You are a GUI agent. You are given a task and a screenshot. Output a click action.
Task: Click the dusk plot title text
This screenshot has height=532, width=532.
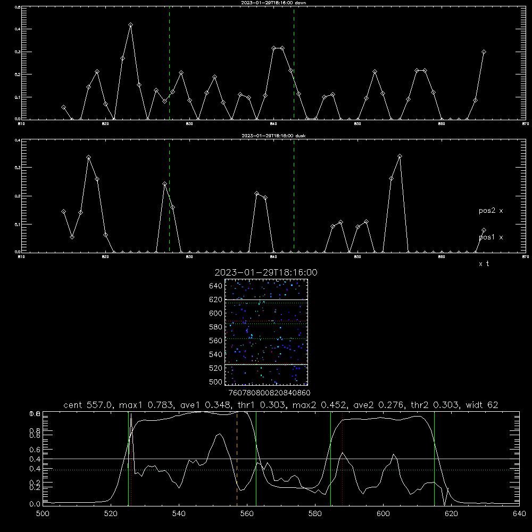coord(273,136)
